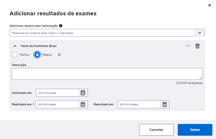Open calendar for Realizado em date

click(83, 104)
